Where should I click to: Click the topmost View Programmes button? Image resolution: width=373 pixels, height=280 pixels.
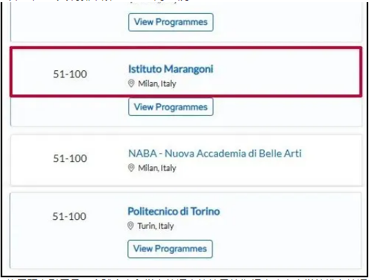tap(170, 22)
